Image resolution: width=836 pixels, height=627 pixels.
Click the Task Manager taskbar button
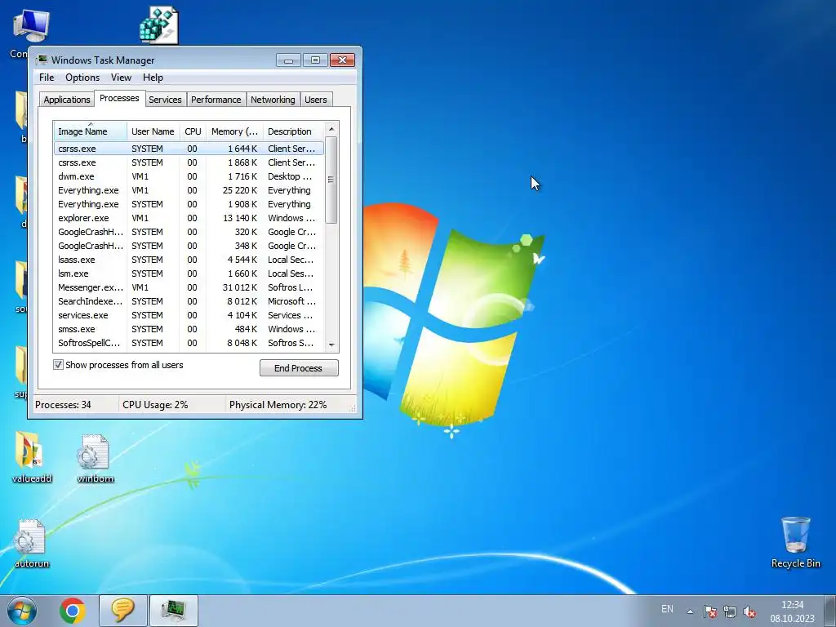(174, 611)
